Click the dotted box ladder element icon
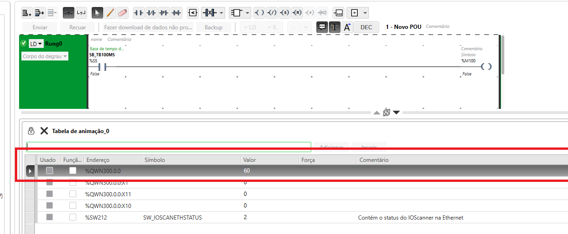Viewport: 568px width, 234px height. tap(339, 13)
